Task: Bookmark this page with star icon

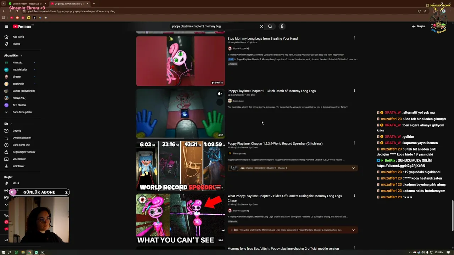Action: coord(425,11)
